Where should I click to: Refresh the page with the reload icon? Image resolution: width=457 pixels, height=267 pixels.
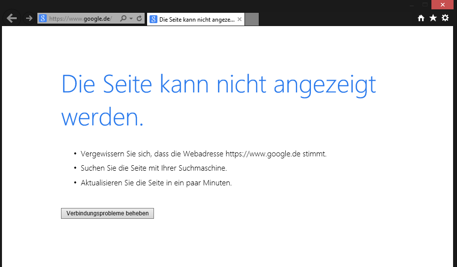coord(139,18)
